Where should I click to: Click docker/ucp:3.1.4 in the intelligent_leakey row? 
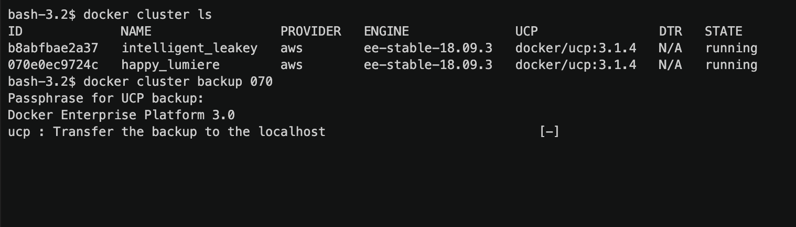pyautogui.click(x=576, y=48)
